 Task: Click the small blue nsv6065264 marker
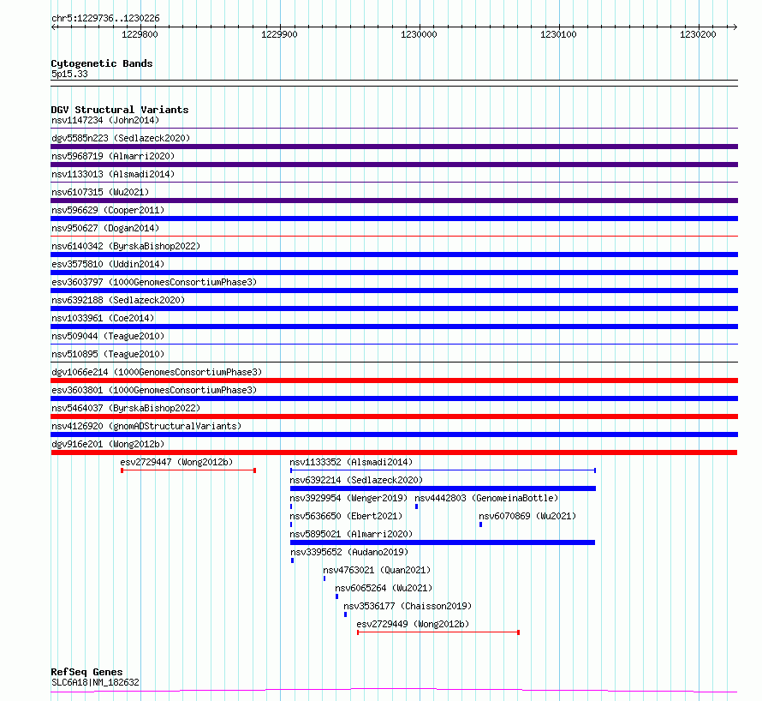pyautogui.click(x=336, y=596)
